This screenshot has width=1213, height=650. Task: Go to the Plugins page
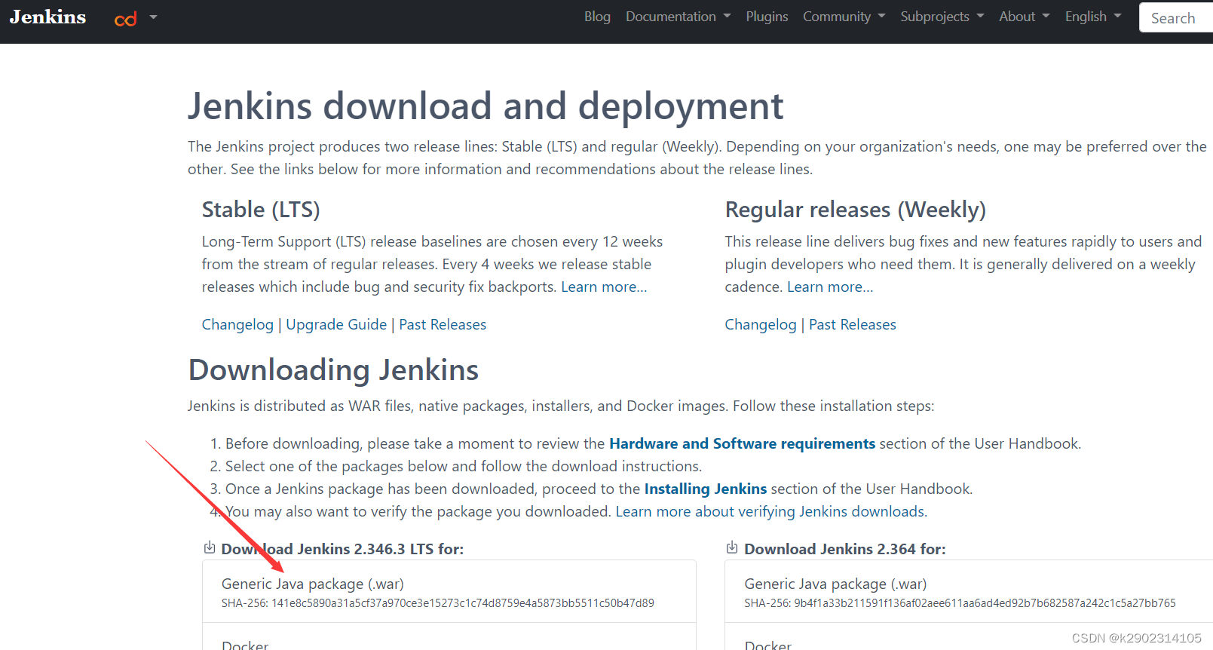pos(767,17)
